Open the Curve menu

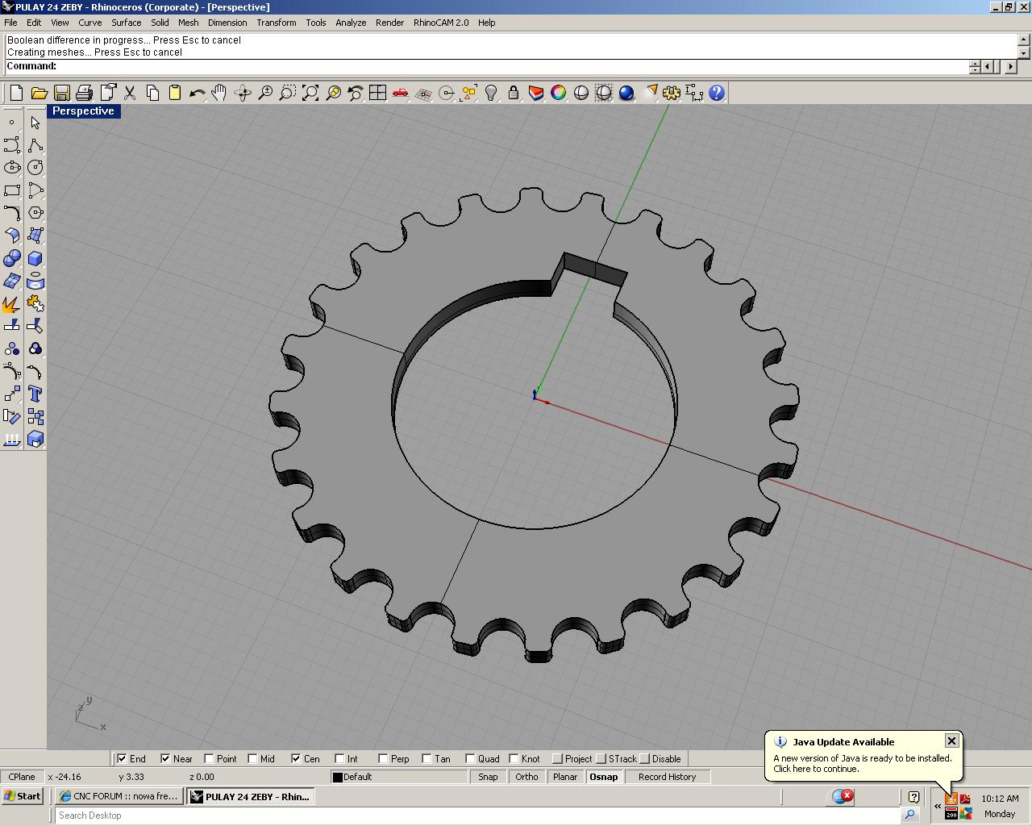89,23
